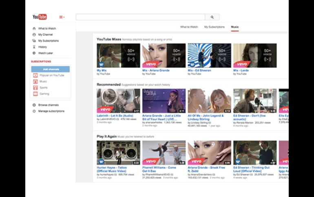
Task: Open Ariana Grande - Break Free ft. Zedd title
Action: 206,169
